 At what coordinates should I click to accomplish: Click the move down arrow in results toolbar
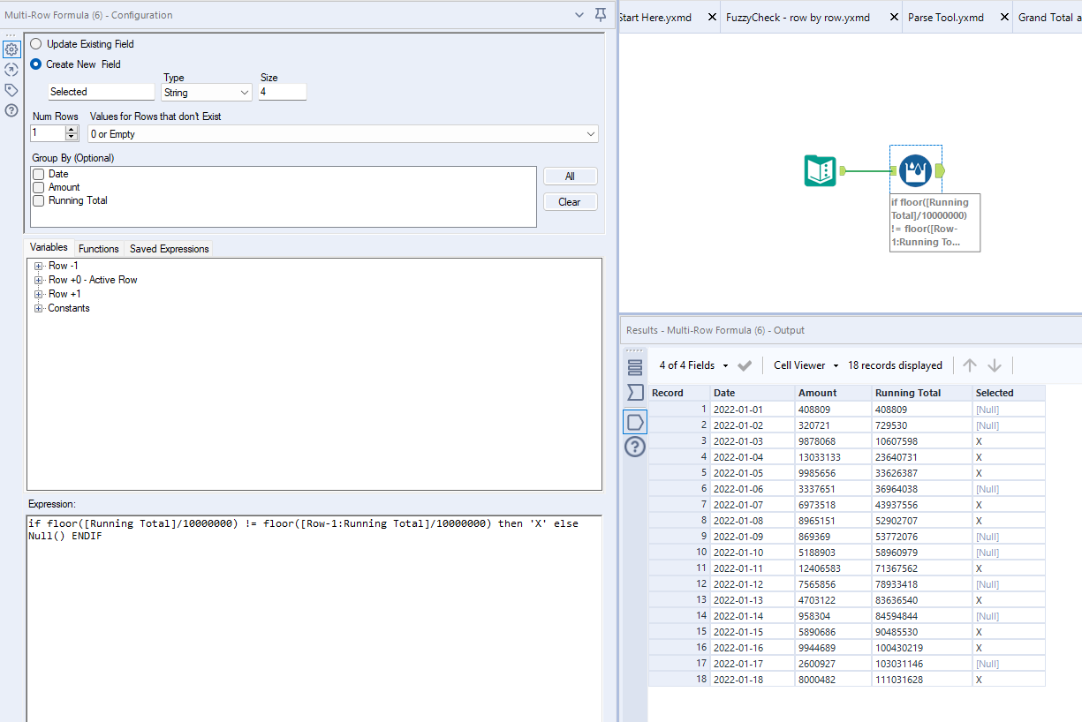(x=995, y=365)
